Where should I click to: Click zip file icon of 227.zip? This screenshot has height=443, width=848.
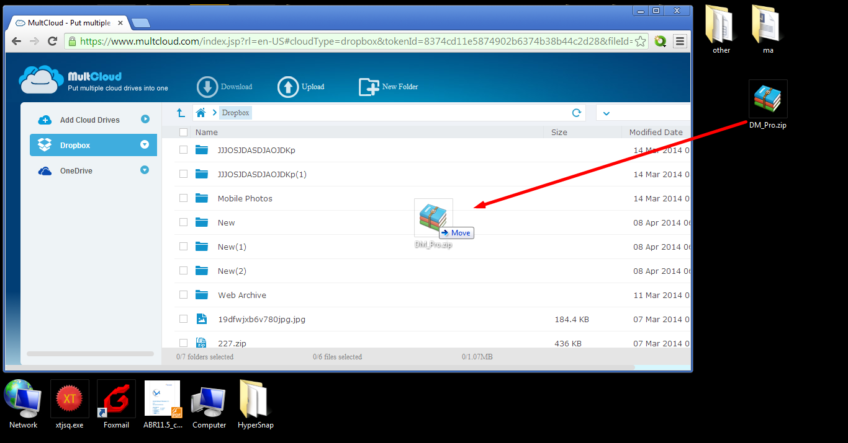click(x=201, y=343)
